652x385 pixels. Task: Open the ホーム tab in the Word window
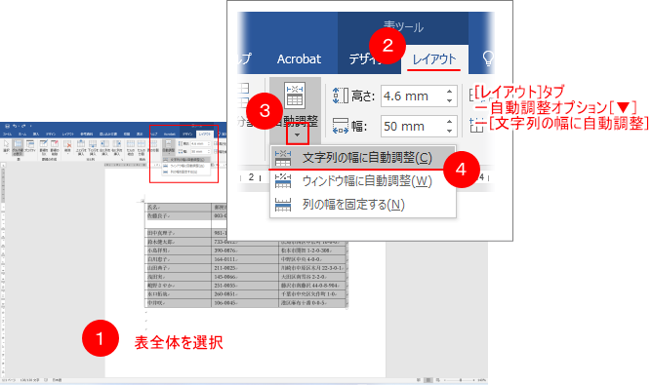pos(22,135)
